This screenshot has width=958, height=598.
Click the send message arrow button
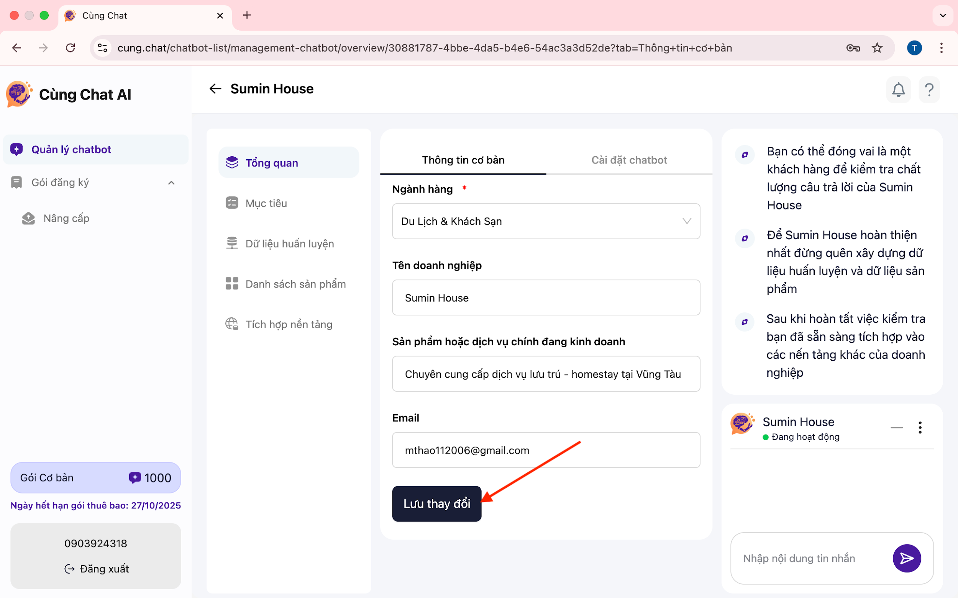point(907,558)
